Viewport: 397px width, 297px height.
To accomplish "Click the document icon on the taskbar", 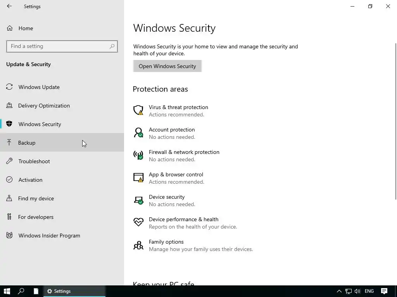I will click(36, 291).
